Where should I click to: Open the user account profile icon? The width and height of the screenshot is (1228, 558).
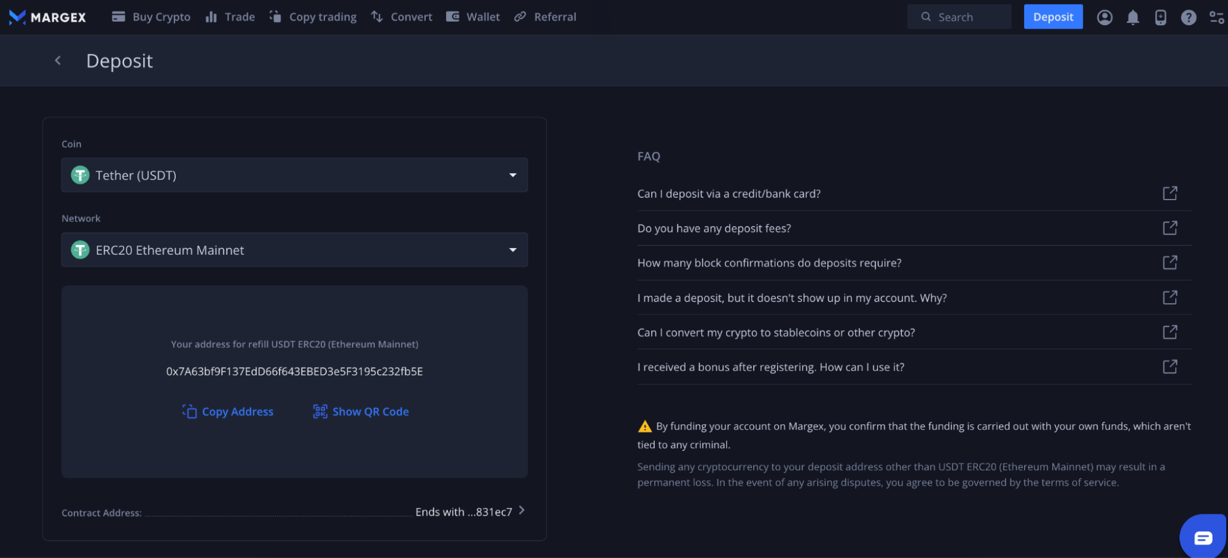click(x=1105, y=17)
